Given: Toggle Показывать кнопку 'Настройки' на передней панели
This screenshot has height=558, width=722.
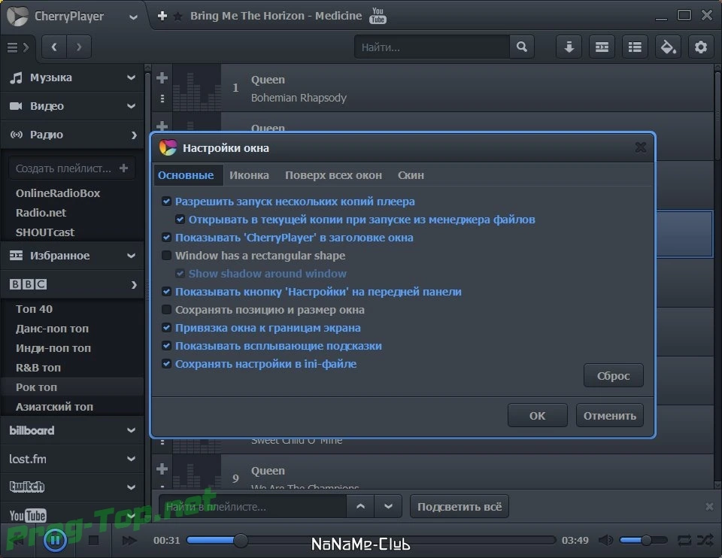Looking at the screenshot, I should 166,292.
